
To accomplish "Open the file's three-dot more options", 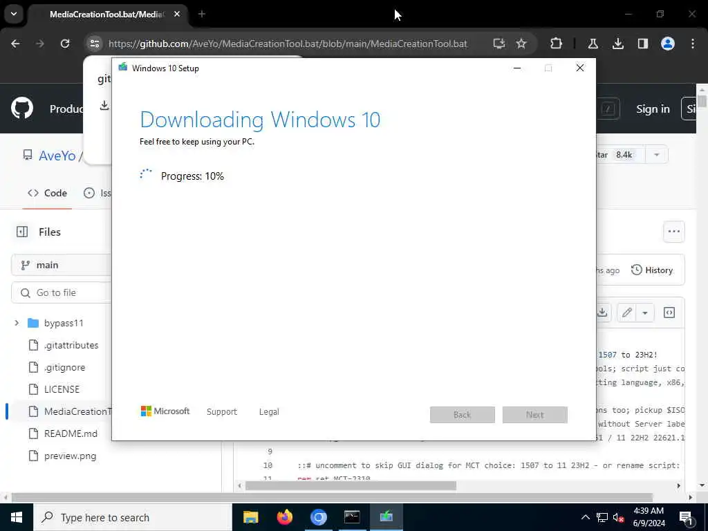I will pyautogui.click(x=673, y=232).
